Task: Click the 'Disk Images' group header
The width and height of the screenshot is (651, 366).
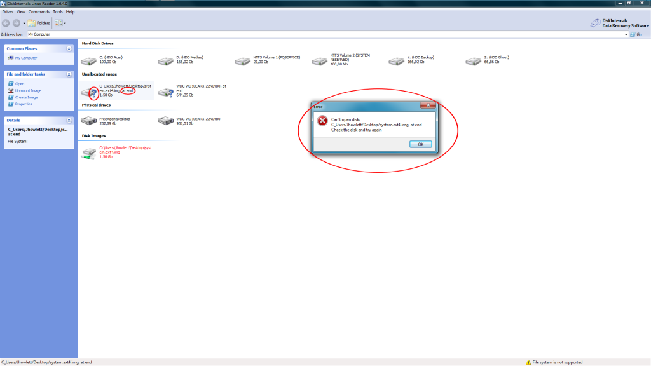Action: (94, 136)
